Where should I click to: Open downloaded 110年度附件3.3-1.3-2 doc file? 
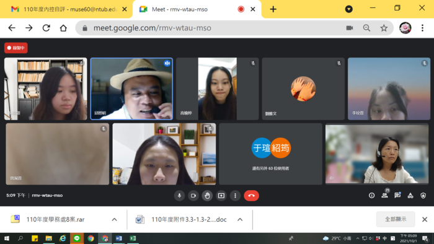pyautogui.click(x=181, y=219)
